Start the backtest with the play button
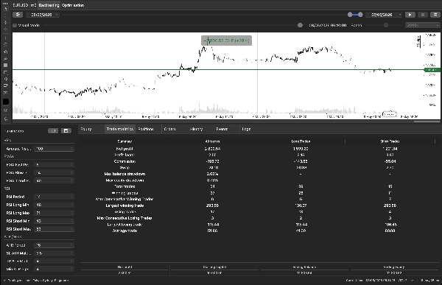 click(410, 15)
